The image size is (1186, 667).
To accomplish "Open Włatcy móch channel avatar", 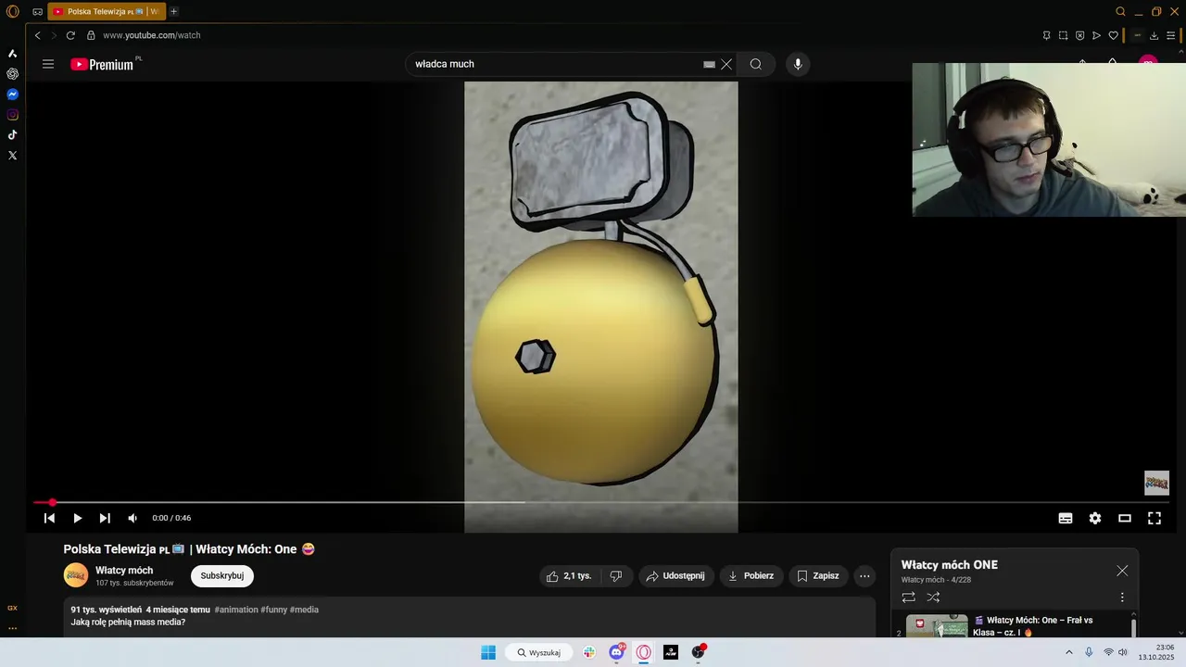I will (76, 575).
